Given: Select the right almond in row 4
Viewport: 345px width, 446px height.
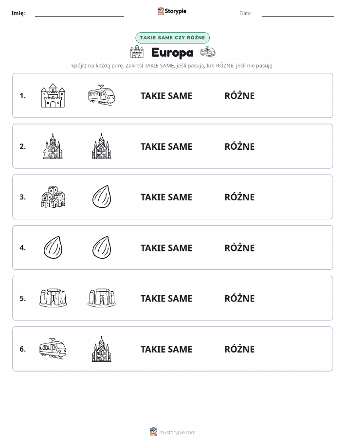Looking at the screenshot, I should tap(102, 248).
